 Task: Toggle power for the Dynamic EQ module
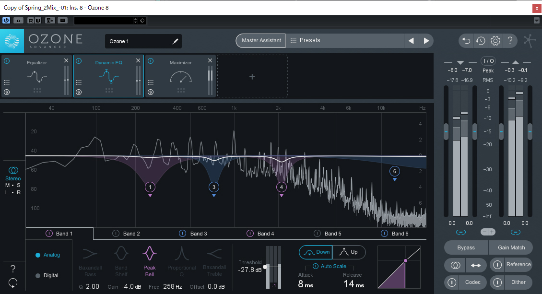click(x=79, y=61)
